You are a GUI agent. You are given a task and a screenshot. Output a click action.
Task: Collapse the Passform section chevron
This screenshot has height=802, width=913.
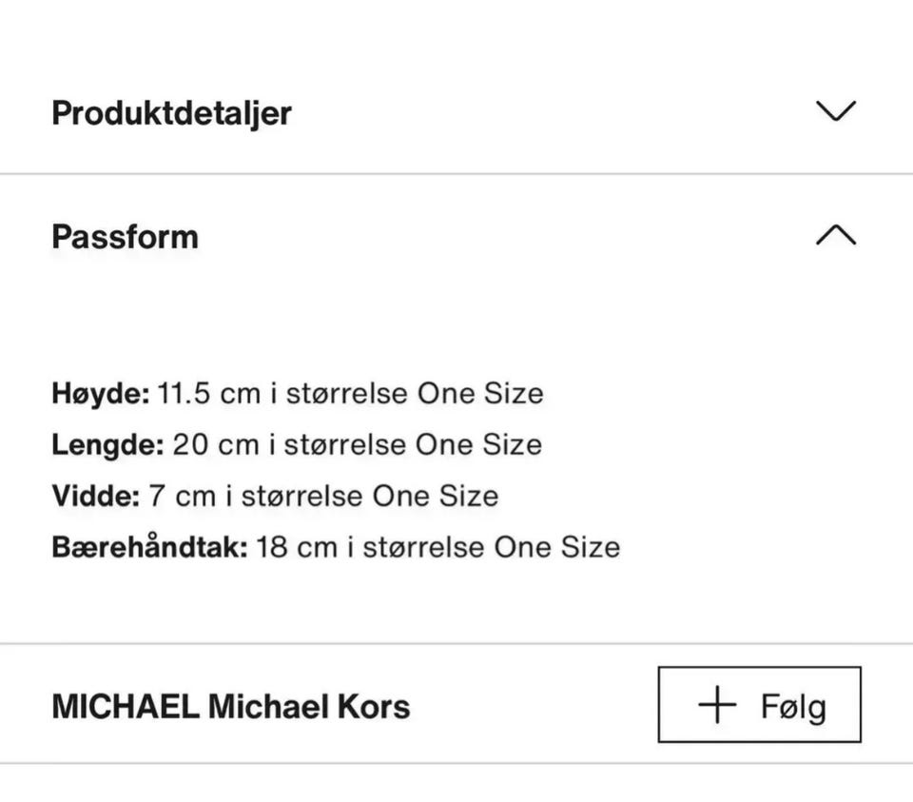pyautogui.click(x=835, y=235)
